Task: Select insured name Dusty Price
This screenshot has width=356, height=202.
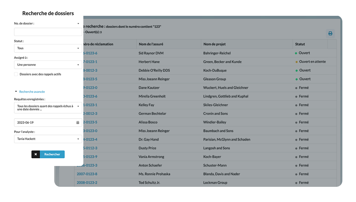Action: pyautogui.click(x=147, y=148)
